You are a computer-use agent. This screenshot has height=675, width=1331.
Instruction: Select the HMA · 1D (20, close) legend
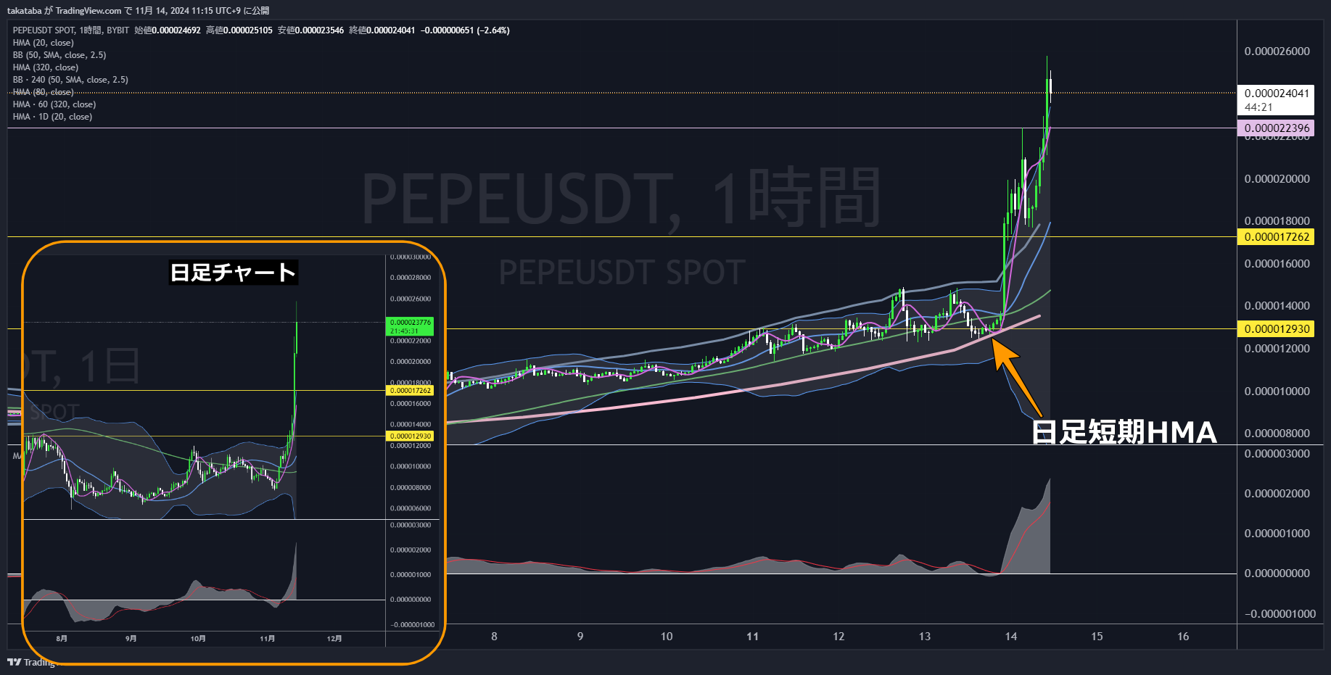[x=52, y=117]
